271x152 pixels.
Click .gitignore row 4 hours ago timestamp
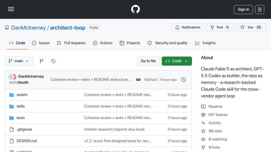click(x=177, y=129)
